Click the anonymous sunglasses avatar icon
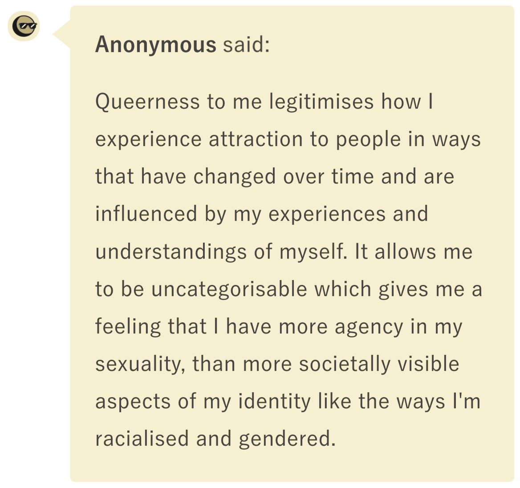The height and width of the screenshot is (488, 520). coord(24,26)
